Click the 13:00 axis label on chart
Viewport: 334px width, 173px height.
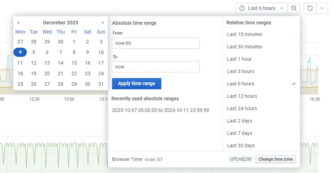pos(69,99)
